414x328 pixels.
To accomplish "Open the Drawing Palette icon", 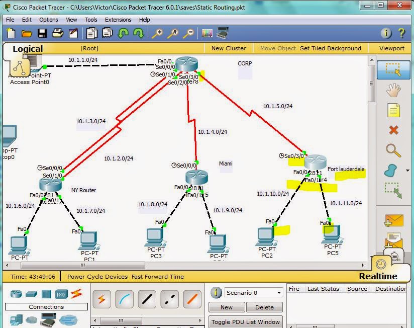I will click(x=207, y=33).
